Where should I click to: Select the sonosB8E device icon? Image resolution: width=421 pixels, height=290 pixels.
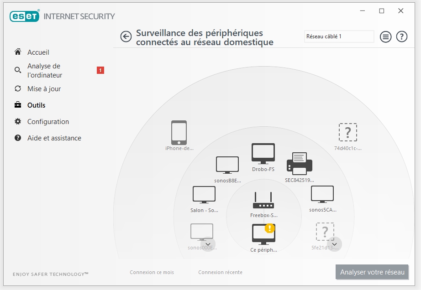227,165
